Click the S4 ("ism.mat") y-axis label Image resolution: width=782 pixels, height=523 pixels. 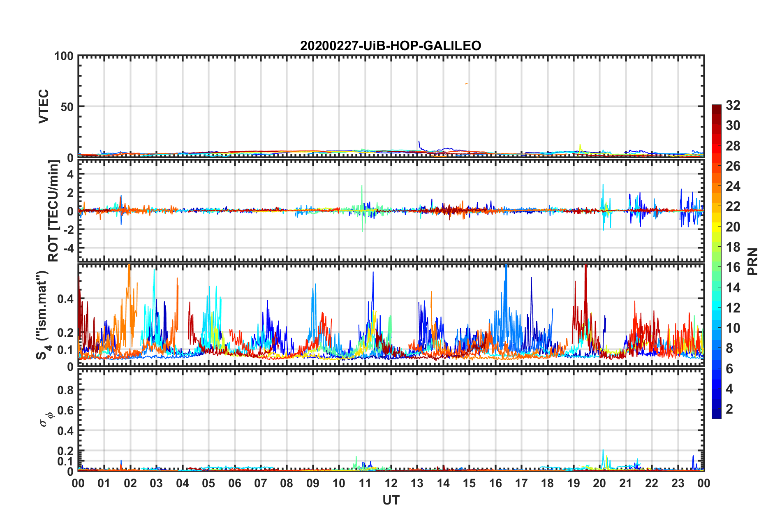[x=44, y=315]
